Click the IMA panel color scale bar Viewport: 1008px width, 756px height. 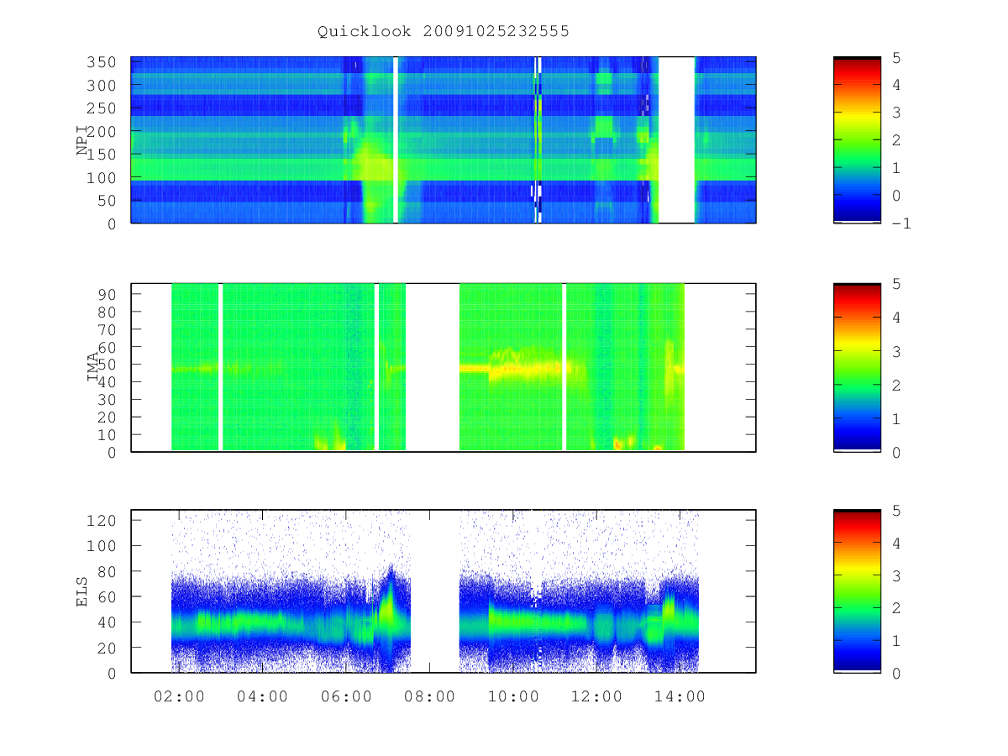pyautogui.click(x=857, y=367)
